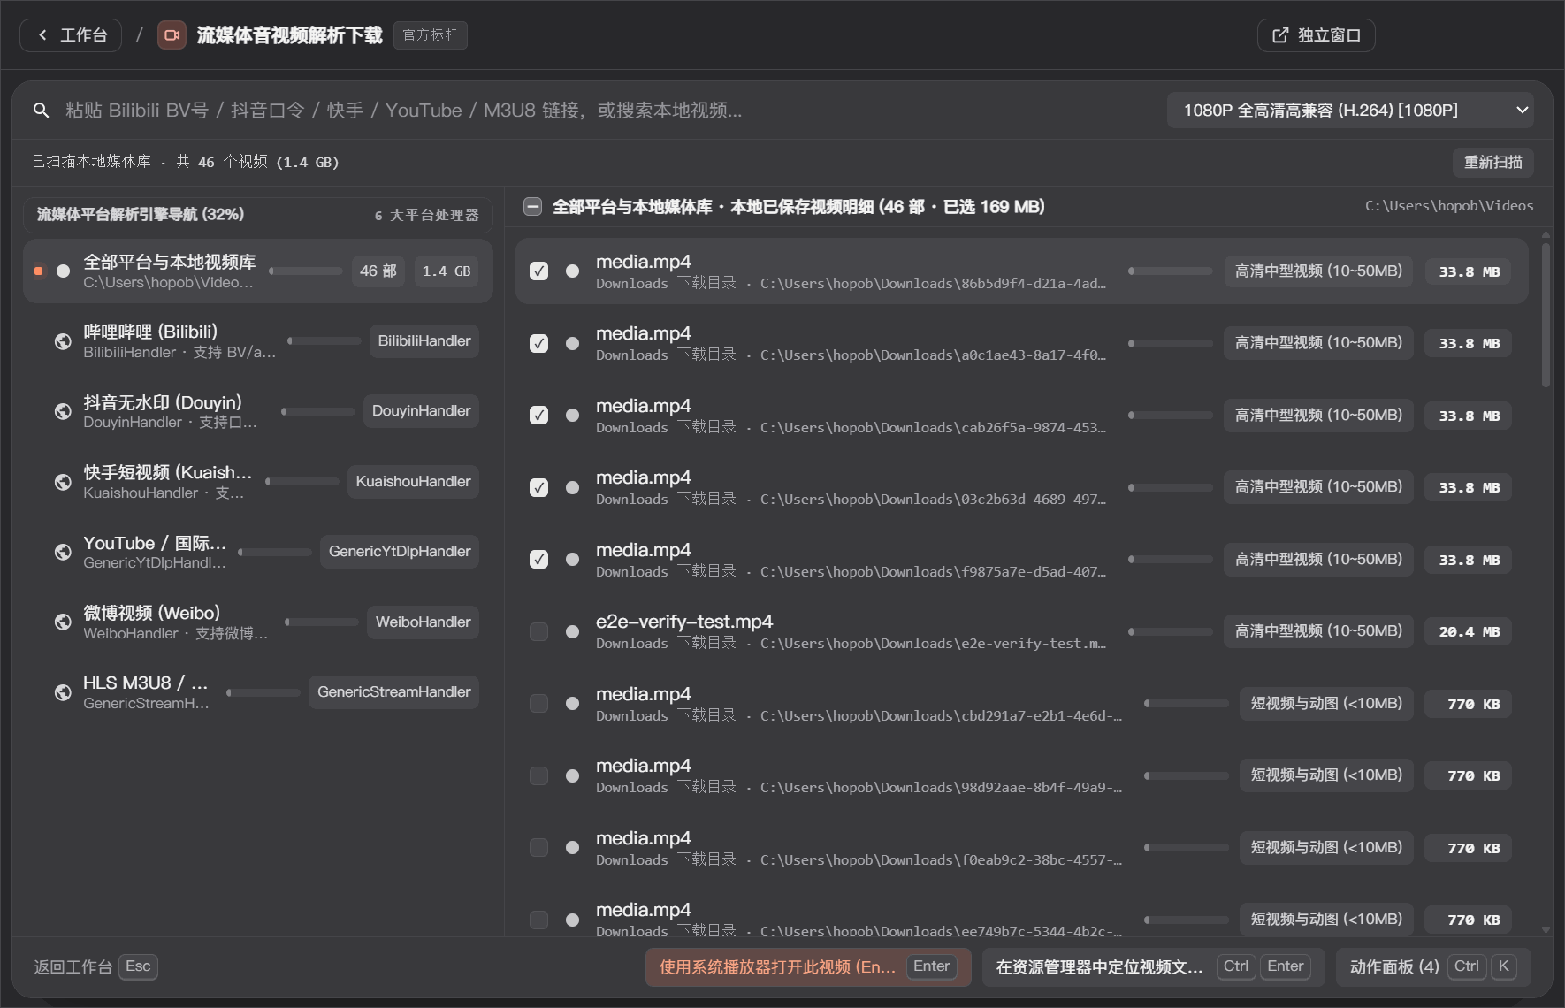Uncheck media.mp4 in folder f9875a7e
1565x1008 pixels.
coord(538,560)
